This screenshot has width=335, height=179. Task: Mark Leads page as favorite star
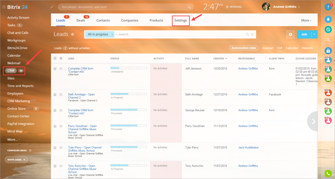pos(73,34)
